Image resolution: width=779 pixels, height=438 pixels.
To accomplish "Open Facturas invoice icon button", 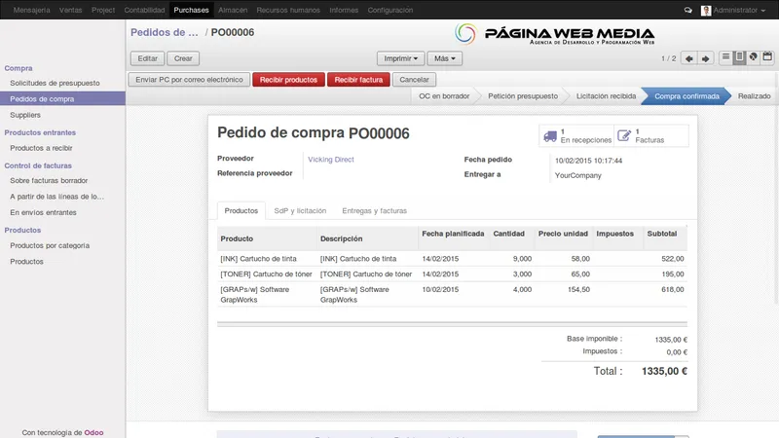I will click(x=651, y=135).
